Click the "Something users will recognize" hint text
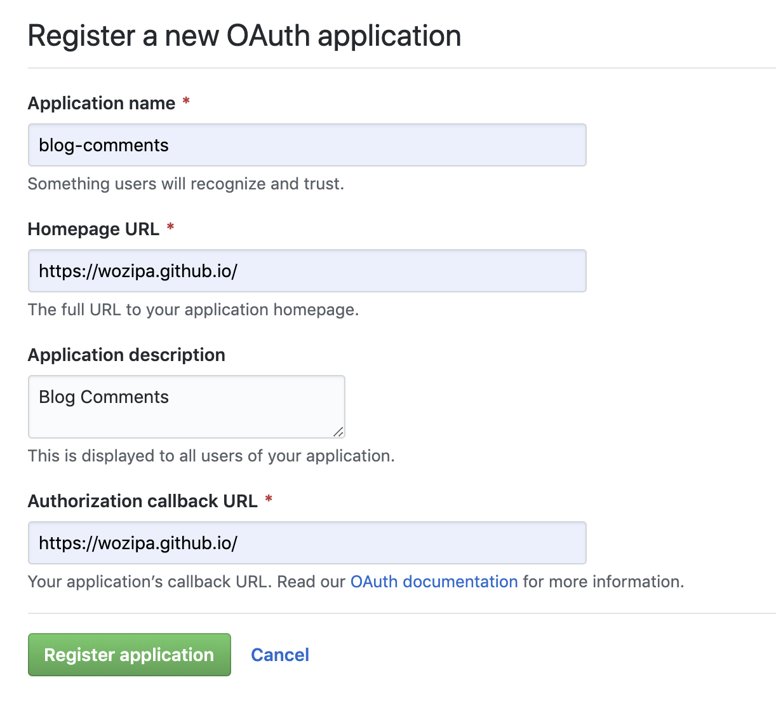 point(186,184)
